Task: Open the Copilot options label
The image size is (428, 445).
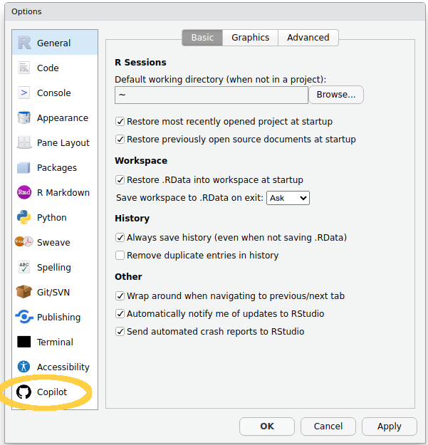Action: tap(52, 392)
